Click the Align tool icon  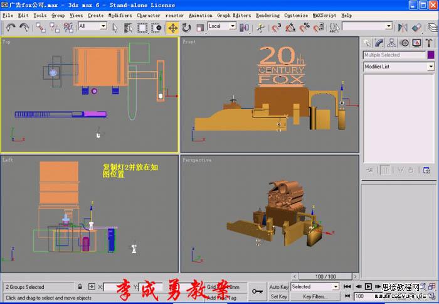416,28
